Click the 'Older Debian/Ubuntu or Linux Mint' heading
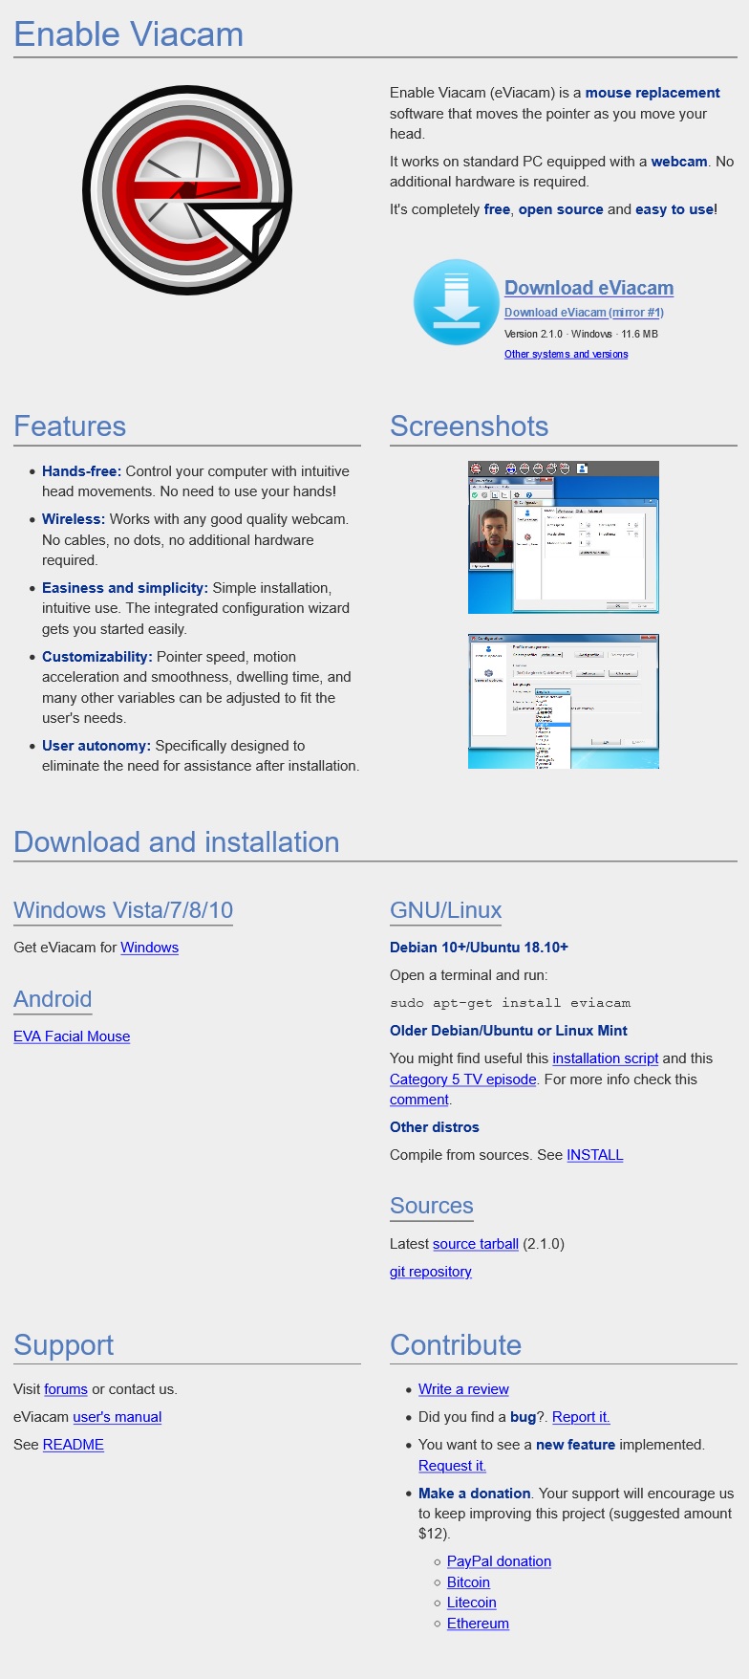The image size is (749, 1679). tap(508, 1031)
